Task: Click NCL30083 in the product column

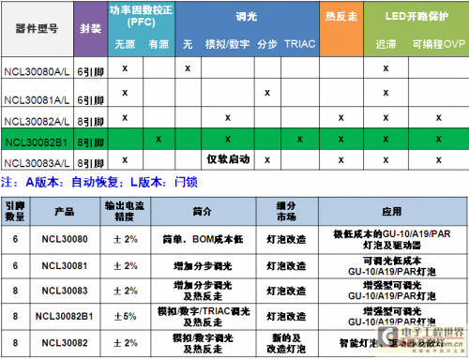Action: pyautogui.click(x=65, y=291)
